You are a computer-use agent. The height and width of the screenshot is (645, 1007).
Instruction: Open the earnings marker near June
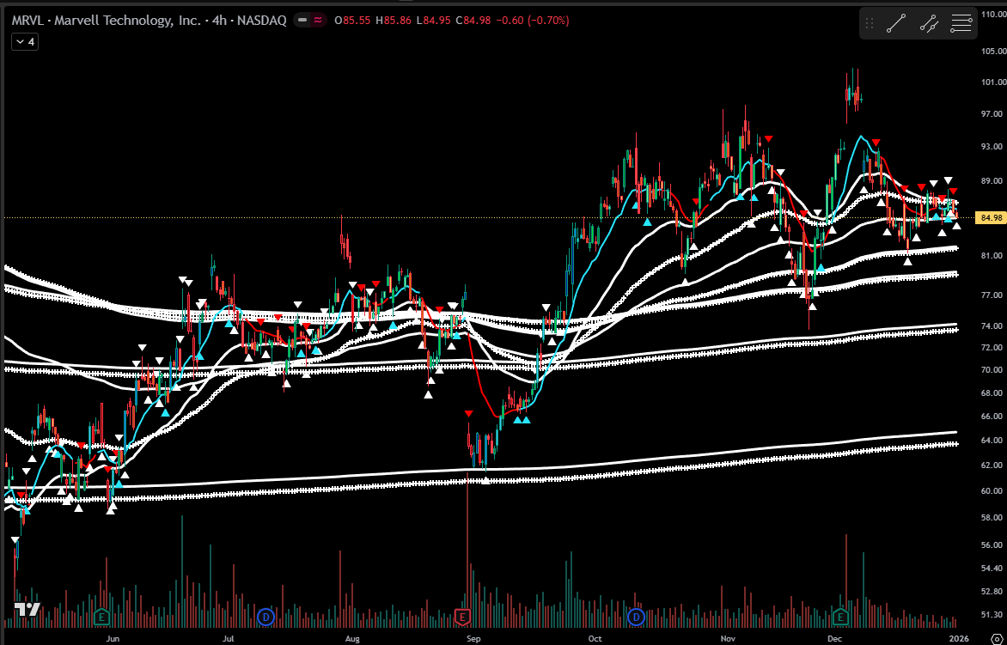101,618
